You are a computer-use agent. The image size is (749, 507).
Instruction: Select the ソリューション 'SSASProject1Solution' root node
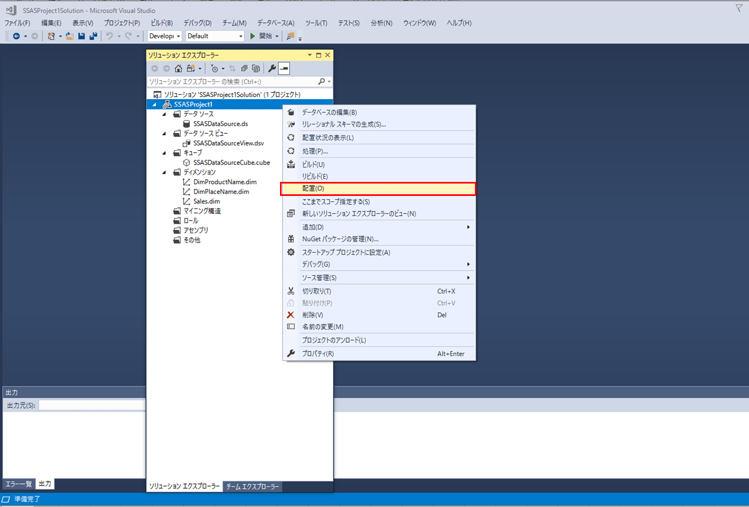(x=233, y=95)
